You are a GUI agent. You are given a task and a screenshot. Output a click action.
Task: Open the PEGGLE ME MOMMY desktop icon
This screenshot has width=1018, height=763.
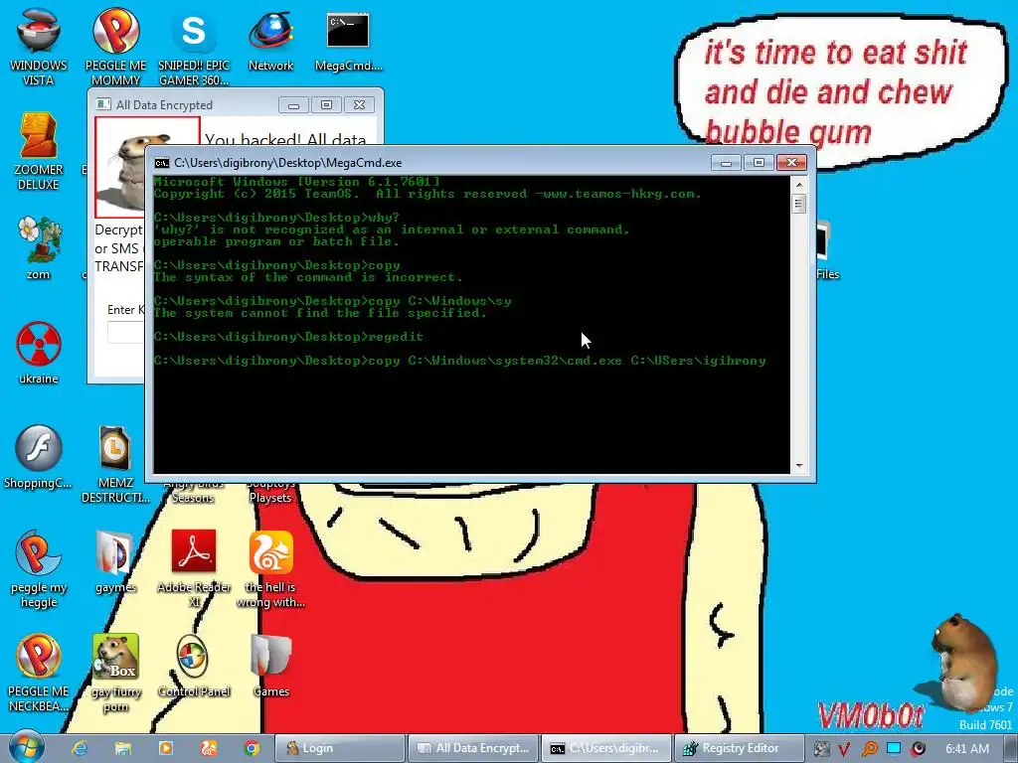(x=115, y=46)
